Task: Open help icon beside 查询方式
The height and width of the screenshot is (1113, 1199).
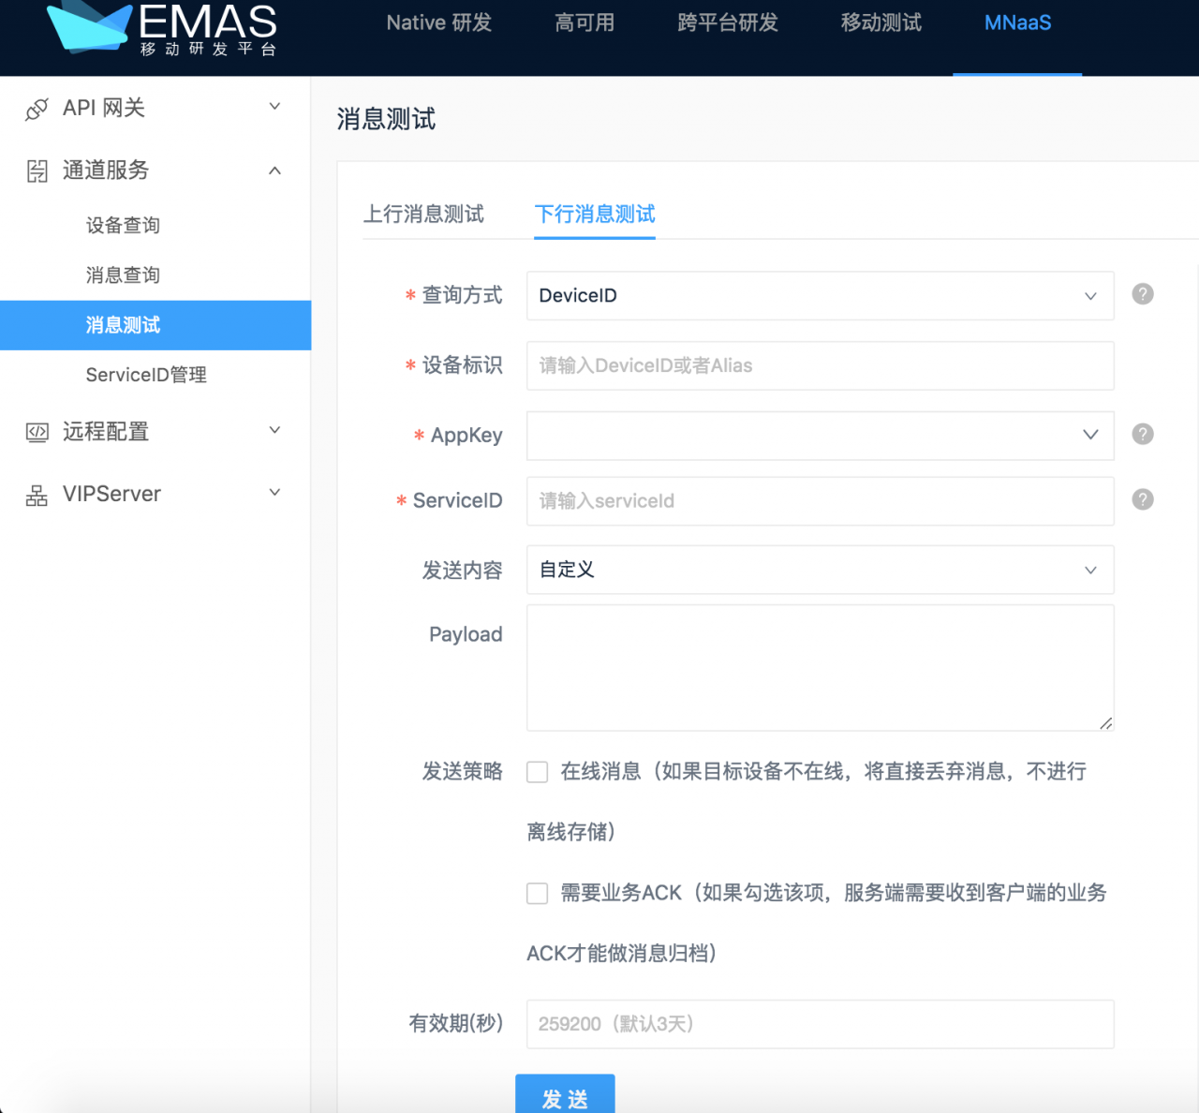Action: (x=1143, y=294)
